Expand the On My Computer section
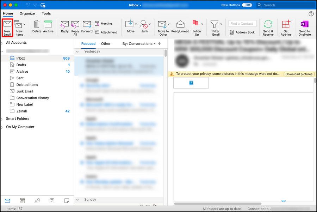Image resolution: width=317 pixels, height=212 pixels. (x=2, y=127)
